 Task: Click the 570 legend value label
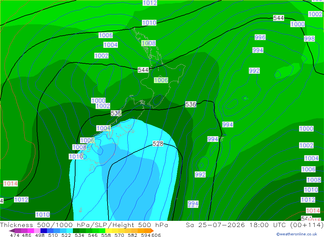coord(119,235)
